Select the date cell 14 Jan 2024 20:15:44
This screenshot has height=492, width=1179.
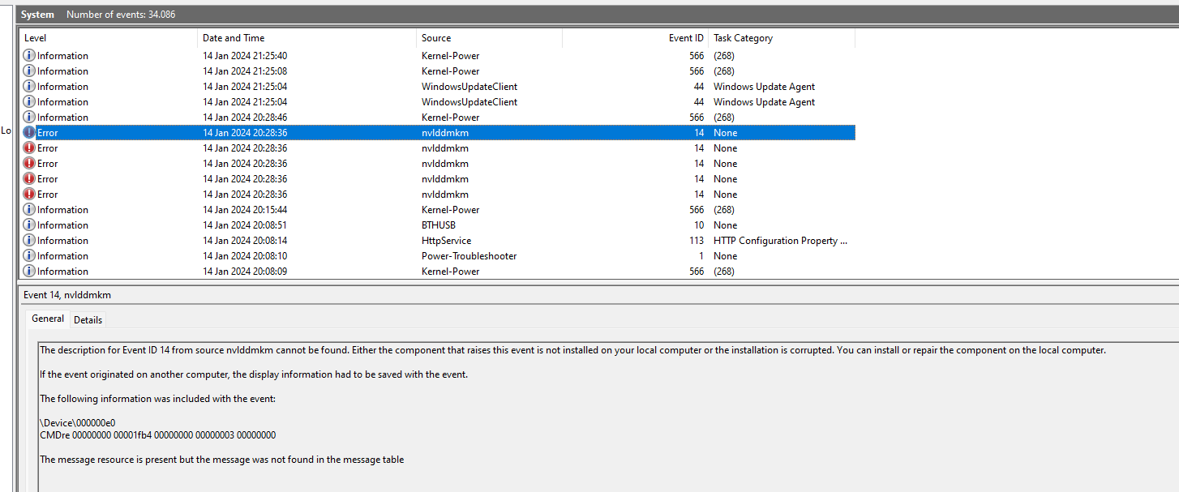[245, 210]
